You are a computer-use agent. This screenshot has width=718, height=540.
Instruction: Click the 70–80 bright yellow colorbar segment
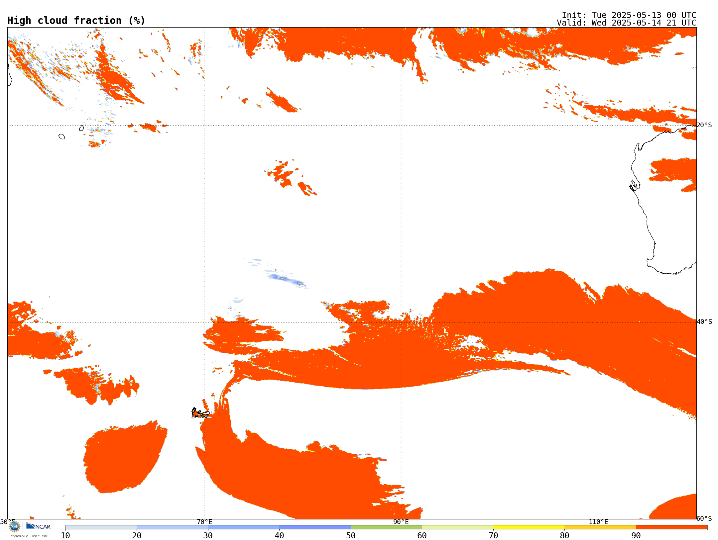tap(529, 527)
